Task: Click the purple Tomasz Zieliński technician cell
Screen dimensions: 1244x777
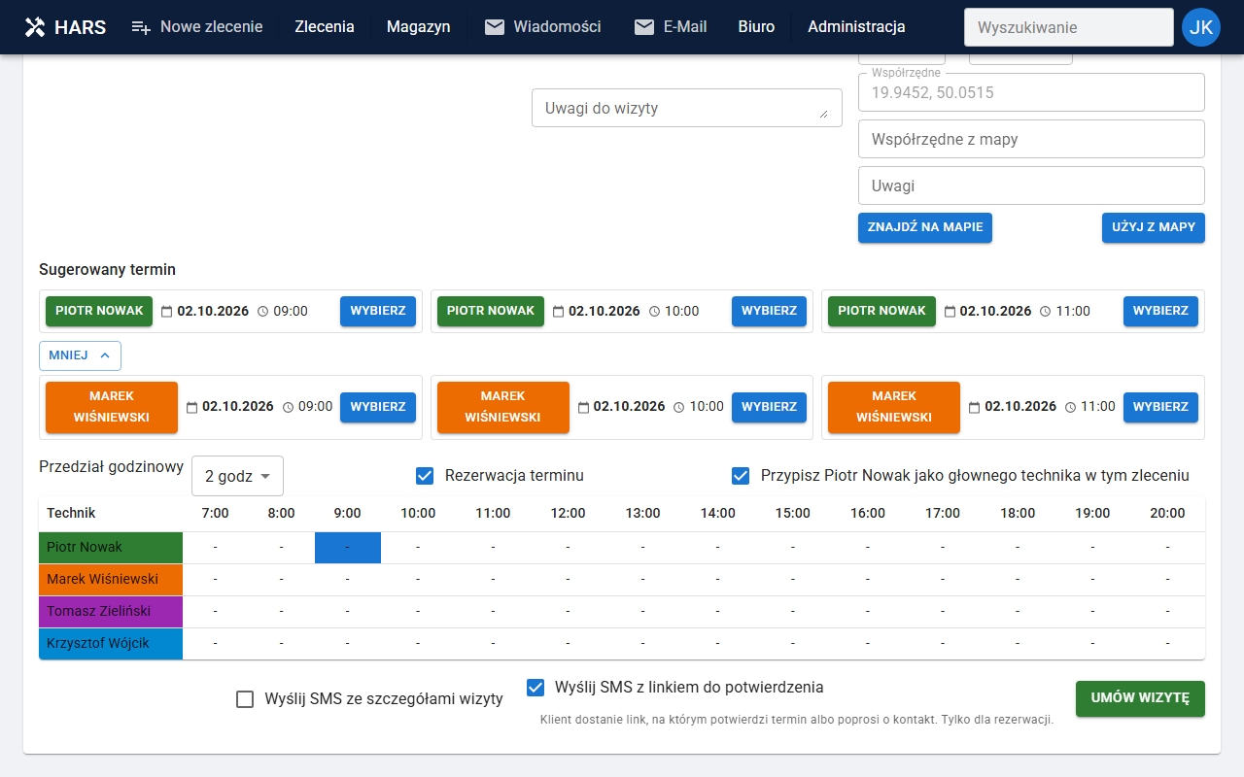Action: point(111,612)
